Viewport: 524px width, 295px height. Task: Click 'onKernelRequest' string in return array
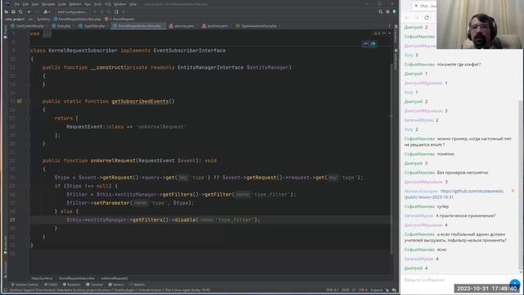coord(160,127)
